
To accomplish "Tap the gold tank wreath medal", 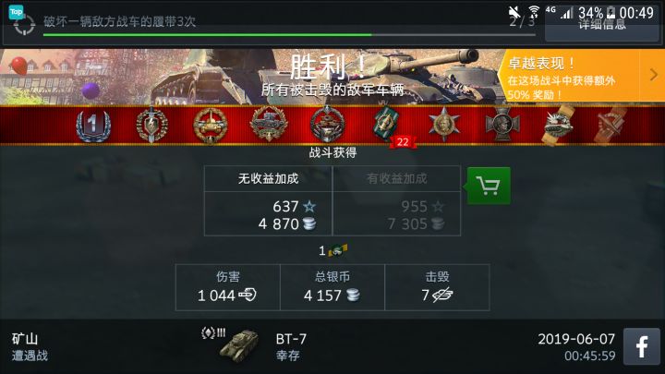I will coord(210,125).
